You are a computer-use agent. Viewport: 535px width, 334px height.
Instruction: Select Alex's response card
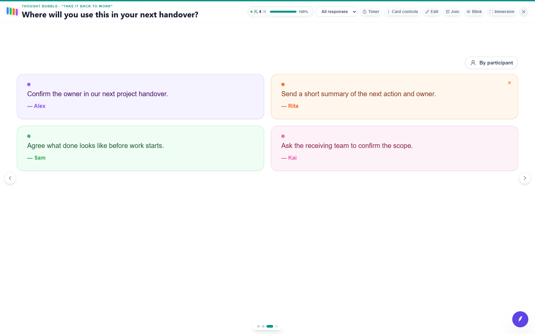[140, 97]
